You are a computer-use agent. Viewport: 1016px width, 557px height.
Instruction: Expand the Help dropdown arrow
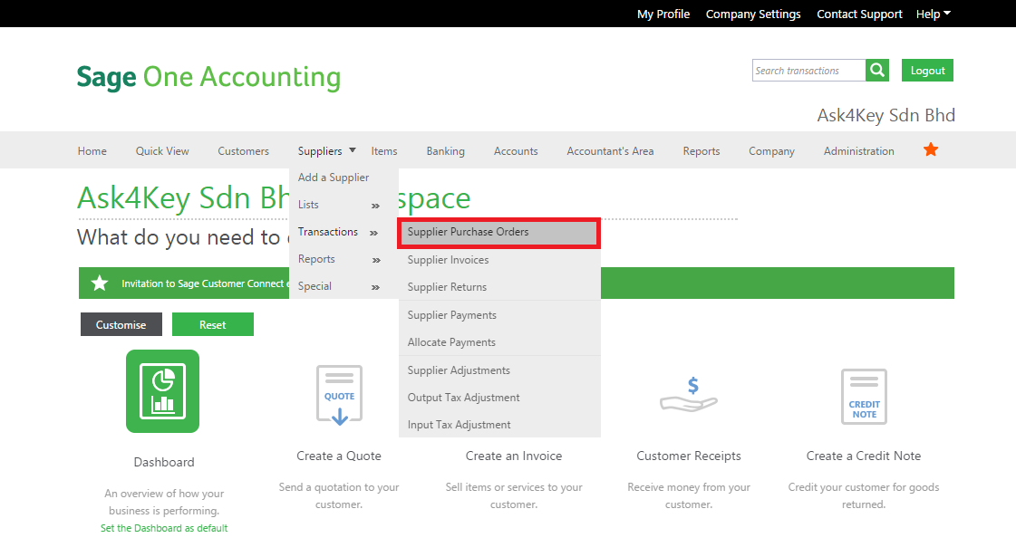947,13
